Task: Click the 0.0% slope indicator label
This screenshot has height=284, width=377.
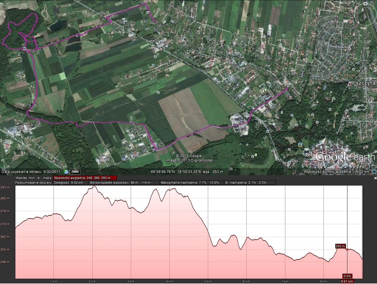Action: coord(347,276)
